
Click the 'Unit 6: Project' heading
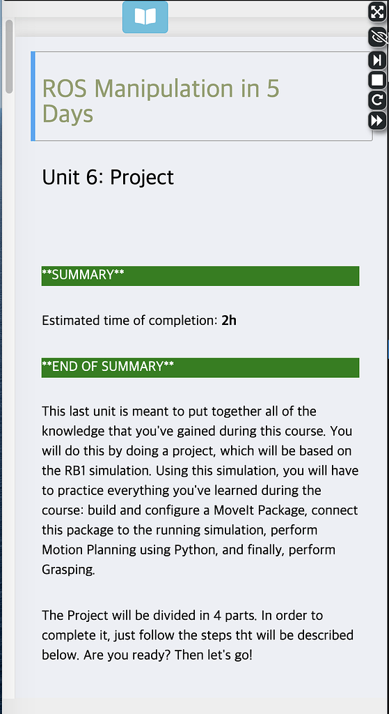point(108,177)
